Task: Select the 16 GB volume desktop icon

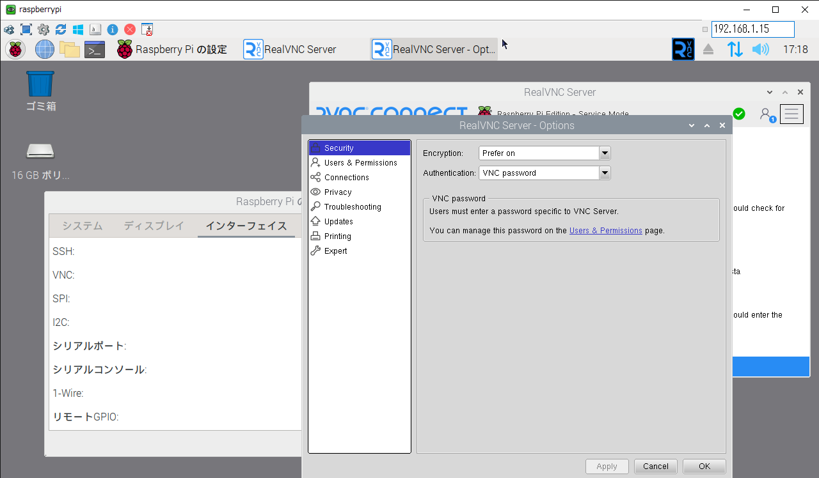Action: (x=40, y=159)
